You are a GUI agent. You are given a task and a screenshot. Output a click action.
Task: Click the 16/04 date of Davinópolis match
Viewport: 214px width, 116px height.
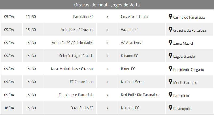click(9, 108)
